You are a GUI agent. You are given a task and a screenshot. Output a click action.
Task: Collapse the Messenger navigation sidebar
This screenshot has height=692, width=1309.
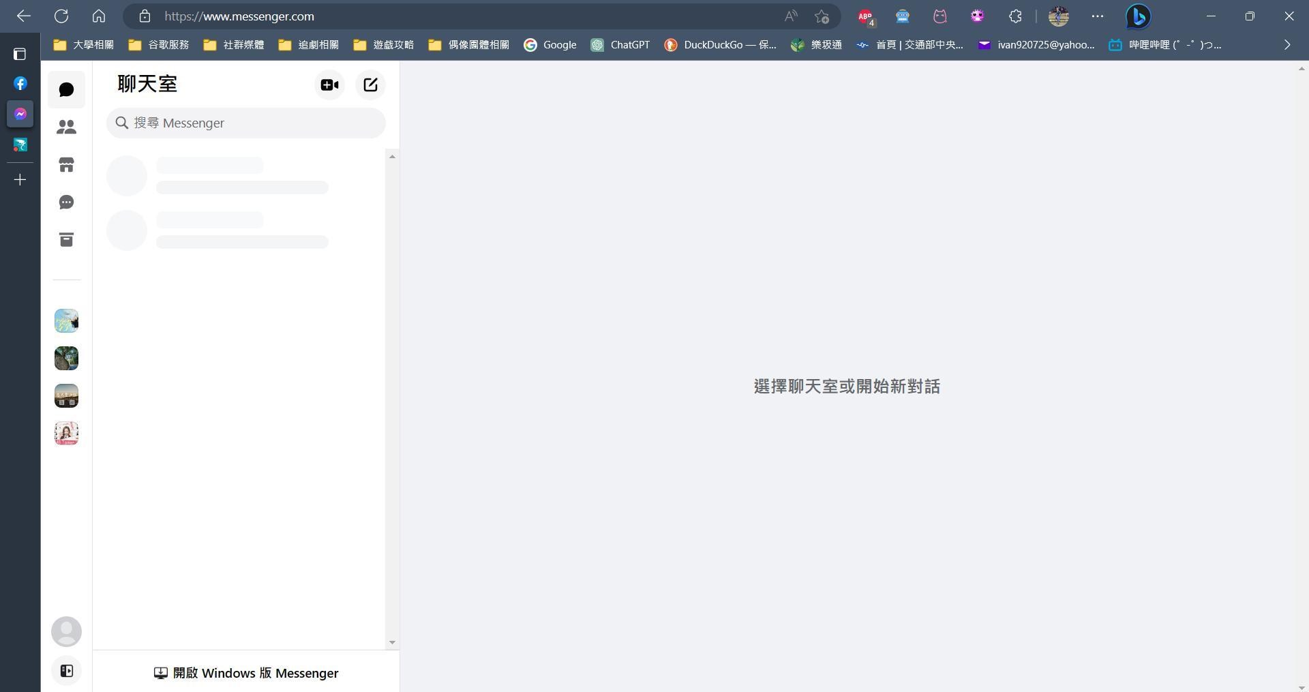click(x=66, y=670)
